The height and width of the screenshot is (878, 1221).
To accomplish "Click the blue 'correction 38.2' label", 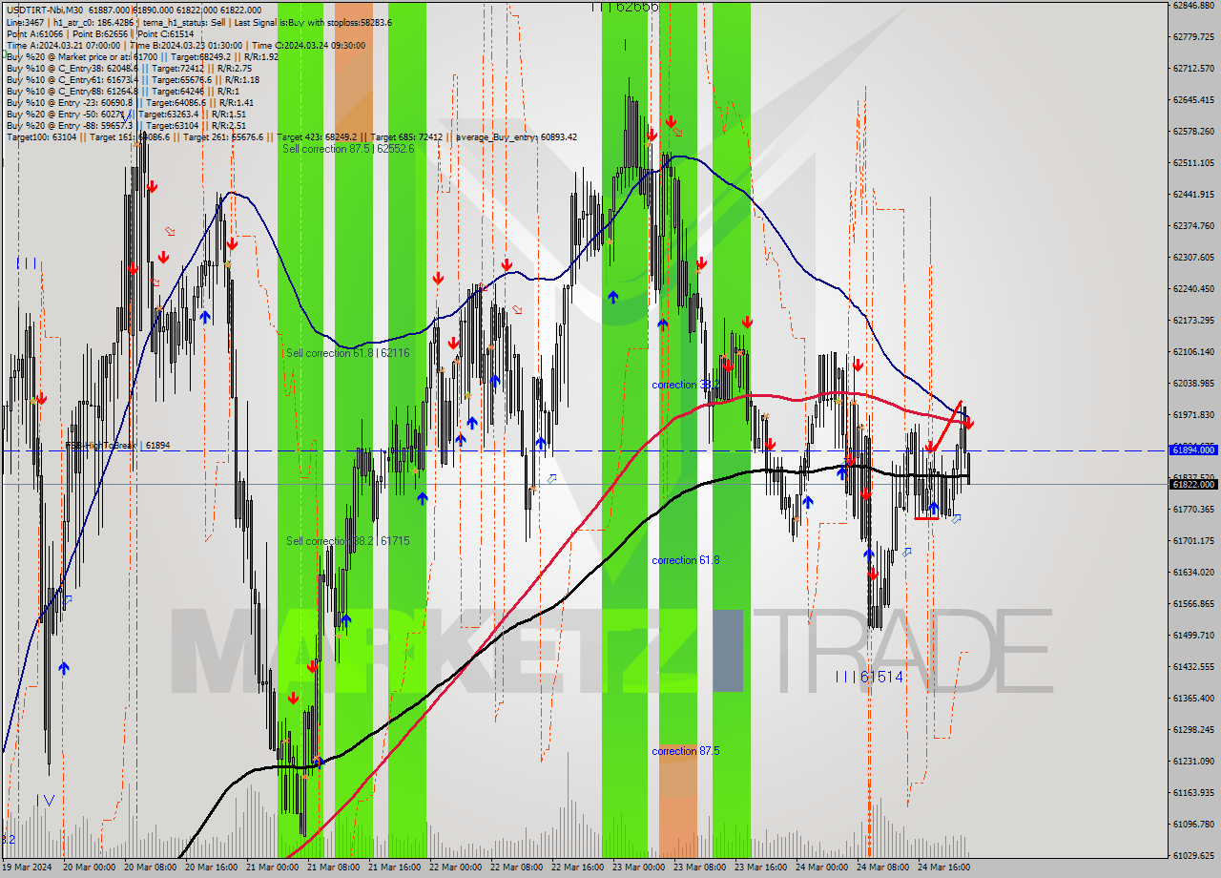I will (686, 385).
